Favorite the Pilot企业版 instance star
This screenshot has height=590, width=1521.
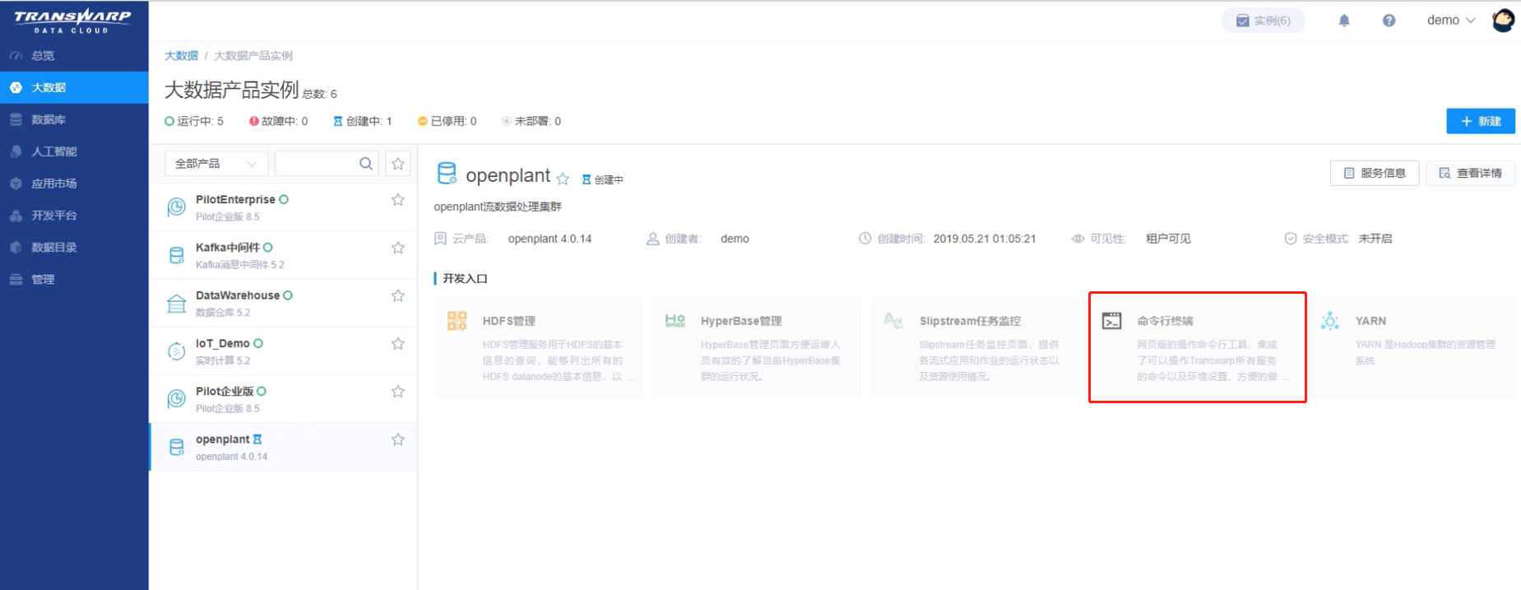click(x=398, y=392)
